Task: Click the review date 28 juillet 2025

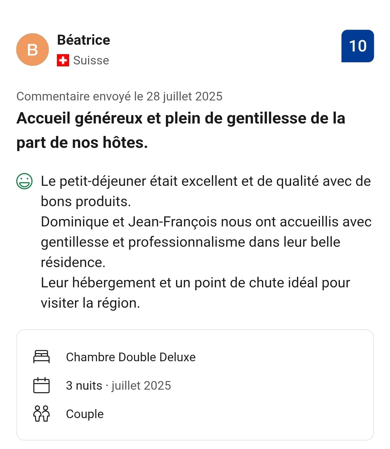Action: click(184, 96)
